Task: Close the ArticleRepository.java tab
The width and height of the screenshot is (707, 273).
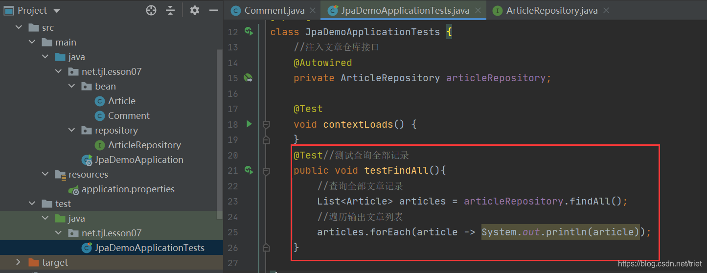Action: (606, 10)
